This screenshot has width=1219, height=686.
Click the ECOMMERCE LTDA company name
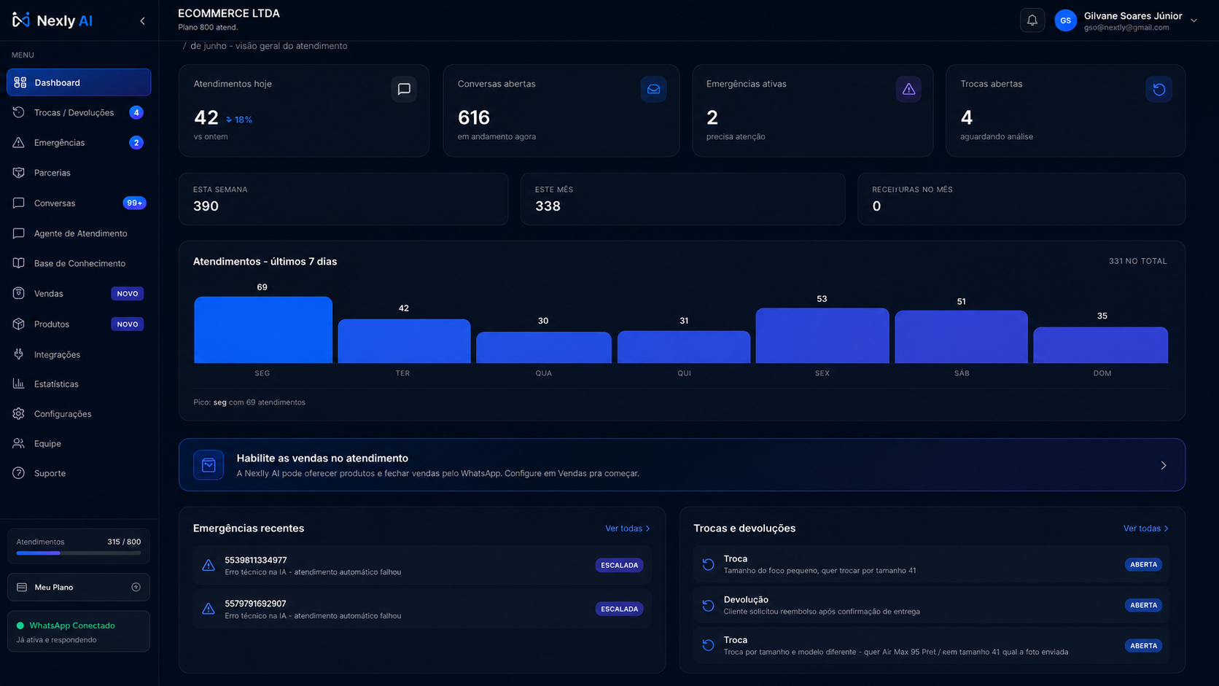229,13
